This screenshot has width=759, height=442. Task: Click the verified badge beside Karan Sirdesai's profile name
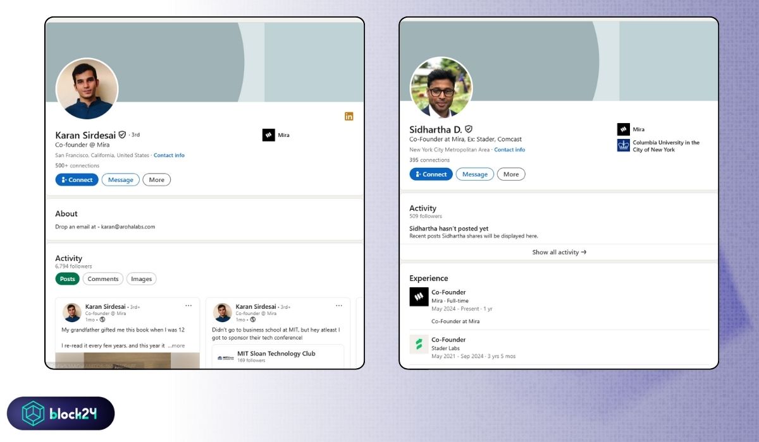click(122, 135)
